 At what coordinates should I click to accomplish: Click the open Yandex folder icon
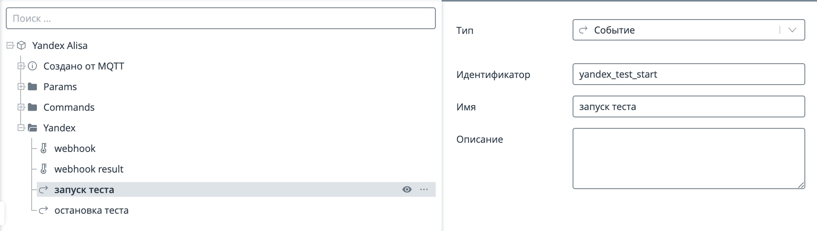pyautogui.click(x=32, y=128)
